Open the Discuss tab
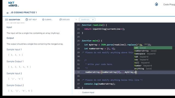 (65, 20)
